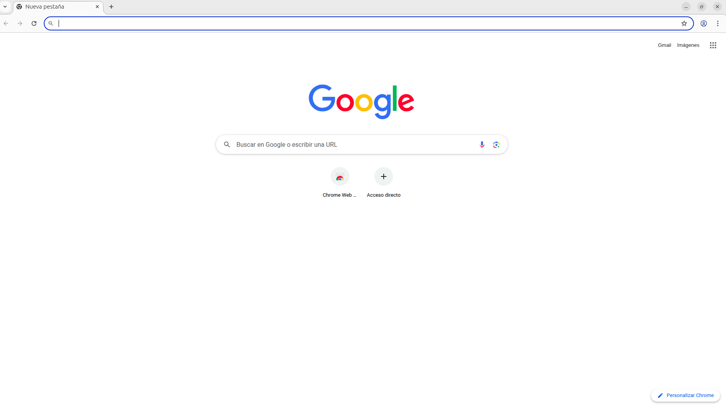Open the Imágenes link
The width and height of the screenshot is (726, 406).
point(688,45)
